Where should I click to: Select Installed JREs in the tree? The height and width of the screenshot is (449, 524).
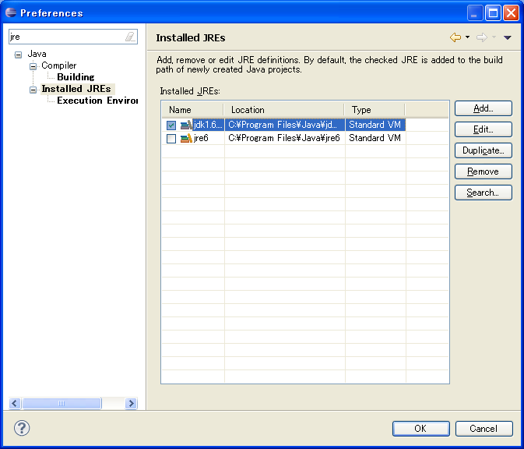point(76,89)
